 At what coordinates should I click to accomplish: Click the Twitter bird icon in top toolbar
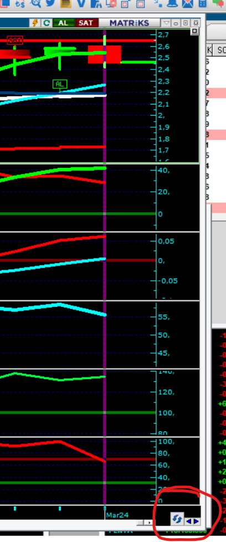tap(50, 4)
